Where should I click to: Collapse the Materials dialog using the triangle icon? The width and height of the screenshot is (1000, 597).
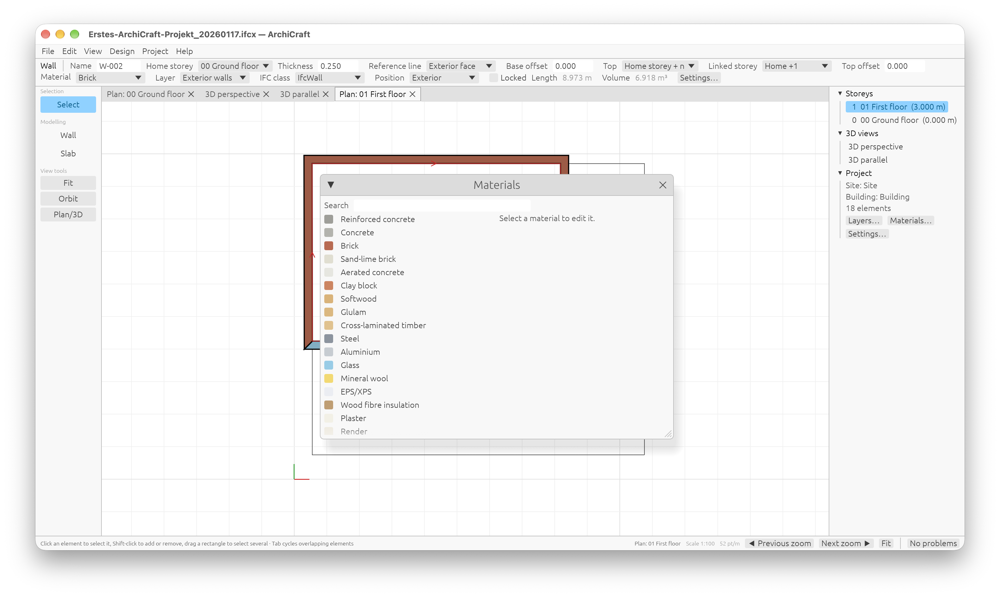[331, 185]
